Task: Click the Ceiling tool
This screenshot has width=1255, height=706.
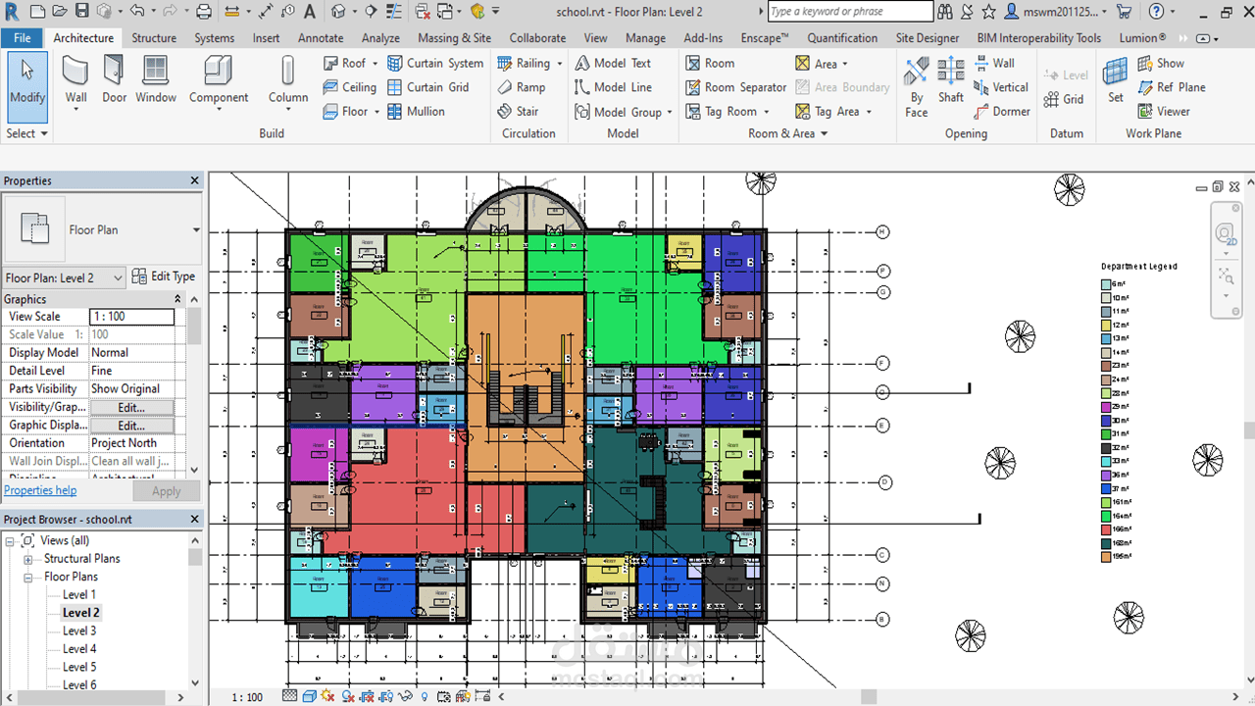Action: coord(349,87)
